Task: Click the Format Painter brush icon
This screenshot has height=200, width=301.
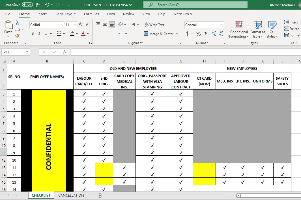Action: (17, 36)
